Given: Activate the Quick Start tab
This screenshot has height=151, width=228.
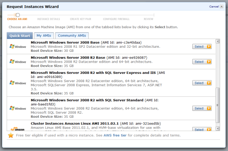Looking at the screenshot, I should click(x=19, y=36).
